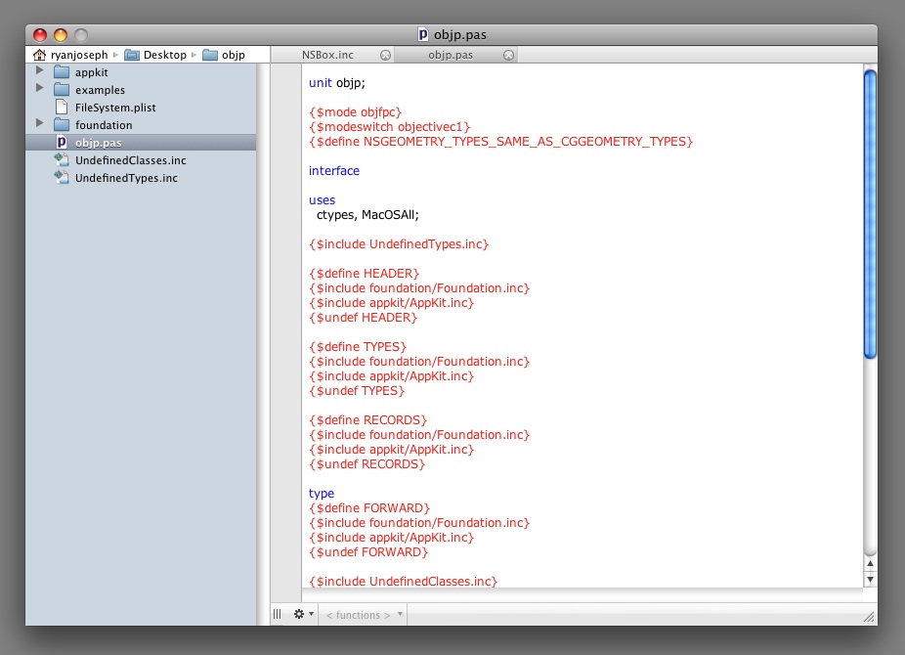The image size is (905, 655).
Task: Select objp.pas row in the sidebar
Action: [x=141, y=143]
